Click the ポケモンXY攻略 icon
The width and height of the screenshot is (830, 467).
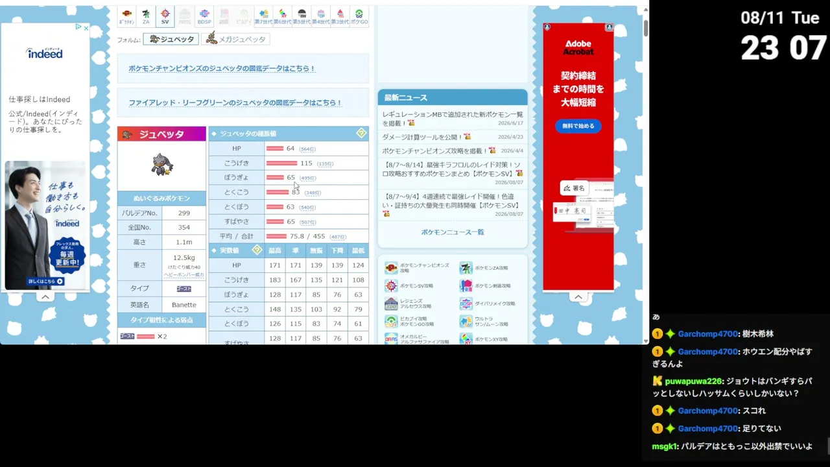click(x=466, y=339)
